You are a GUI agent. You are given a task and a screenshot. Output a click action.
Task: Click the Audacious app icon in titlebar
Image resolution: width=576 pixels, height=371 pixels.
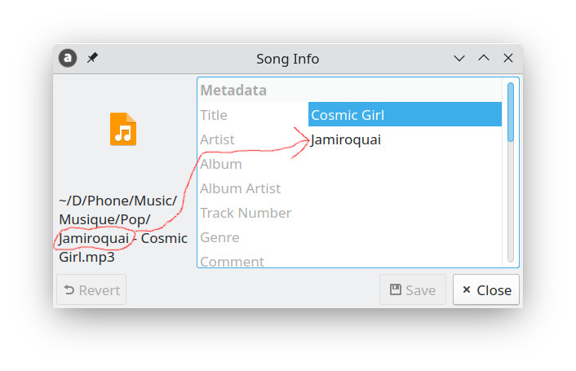tap(68, 58)
